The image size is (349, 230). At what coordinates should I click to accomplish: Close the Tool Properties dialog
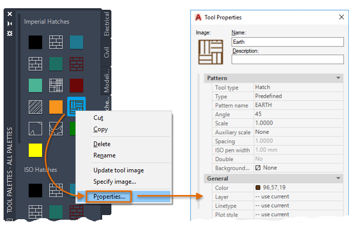click(x=341, y=17)
